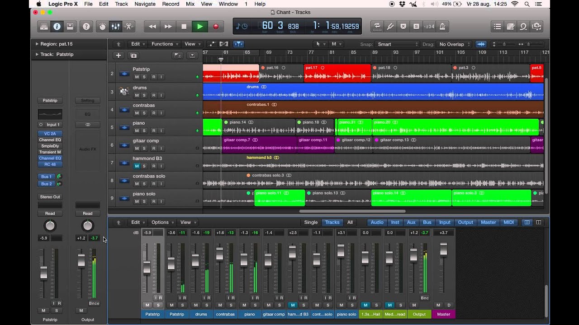Start playback with the Play button
Image resolution: width=579 pixels, height=325 pixels.
pos(200,27)
